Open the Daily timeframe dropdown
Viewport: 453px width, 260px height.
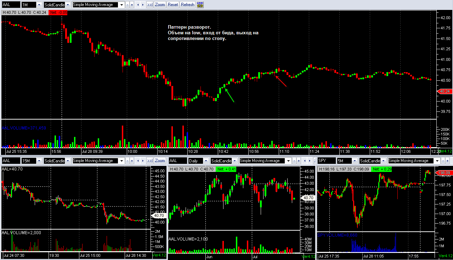[x=206, y=161]
